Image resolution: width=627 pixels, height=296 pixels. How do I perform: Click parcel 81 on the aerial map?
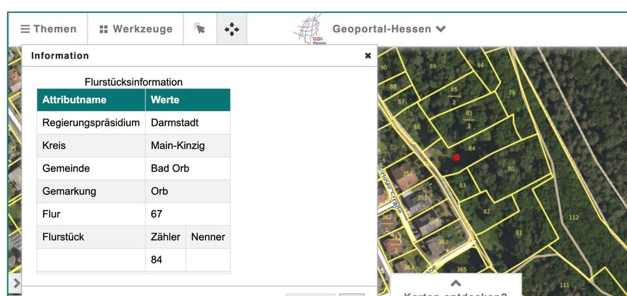click(519, 232)
